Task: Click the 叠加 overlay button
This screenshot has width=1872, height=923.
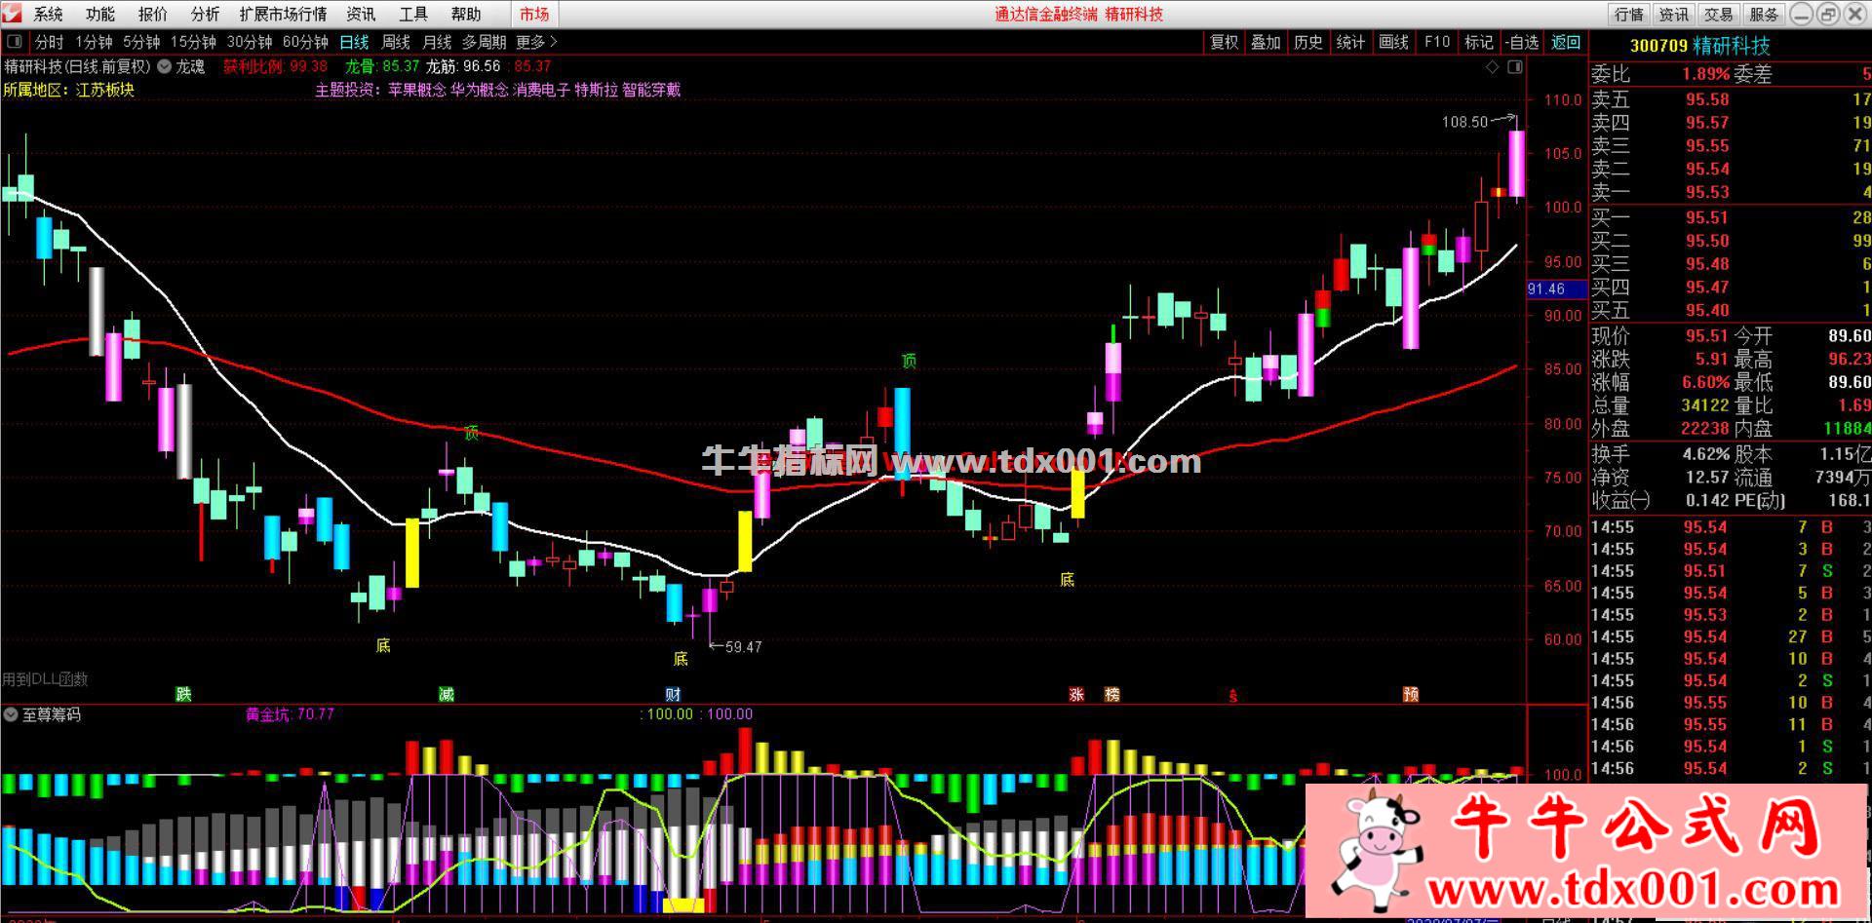Action: 1266,42
